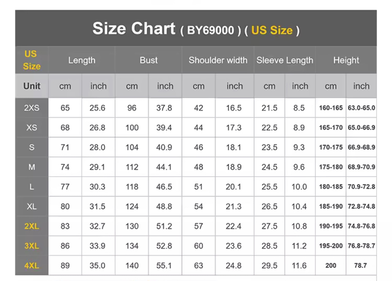Click the Bust column header

pyautogui.click(x=149, y=60)
